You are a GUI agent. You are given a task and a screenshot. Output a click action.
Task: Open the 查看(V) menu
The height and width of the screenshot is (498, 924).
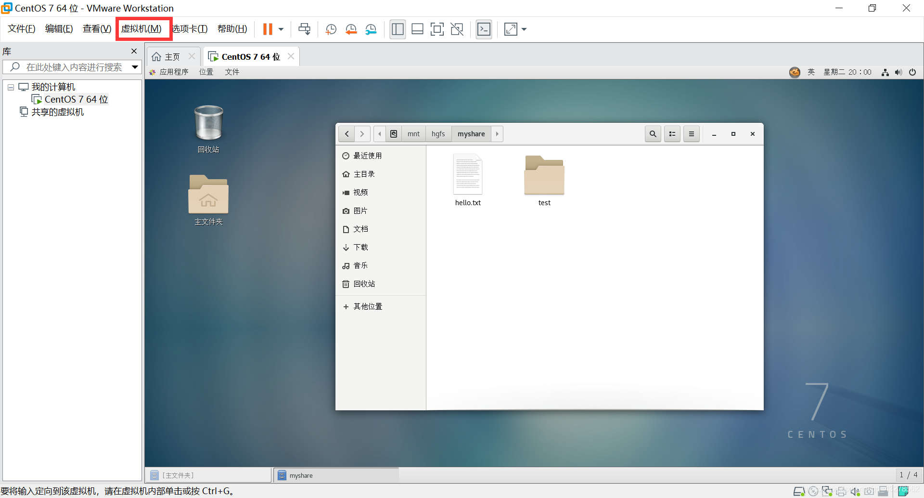click(x=97, y=29)
